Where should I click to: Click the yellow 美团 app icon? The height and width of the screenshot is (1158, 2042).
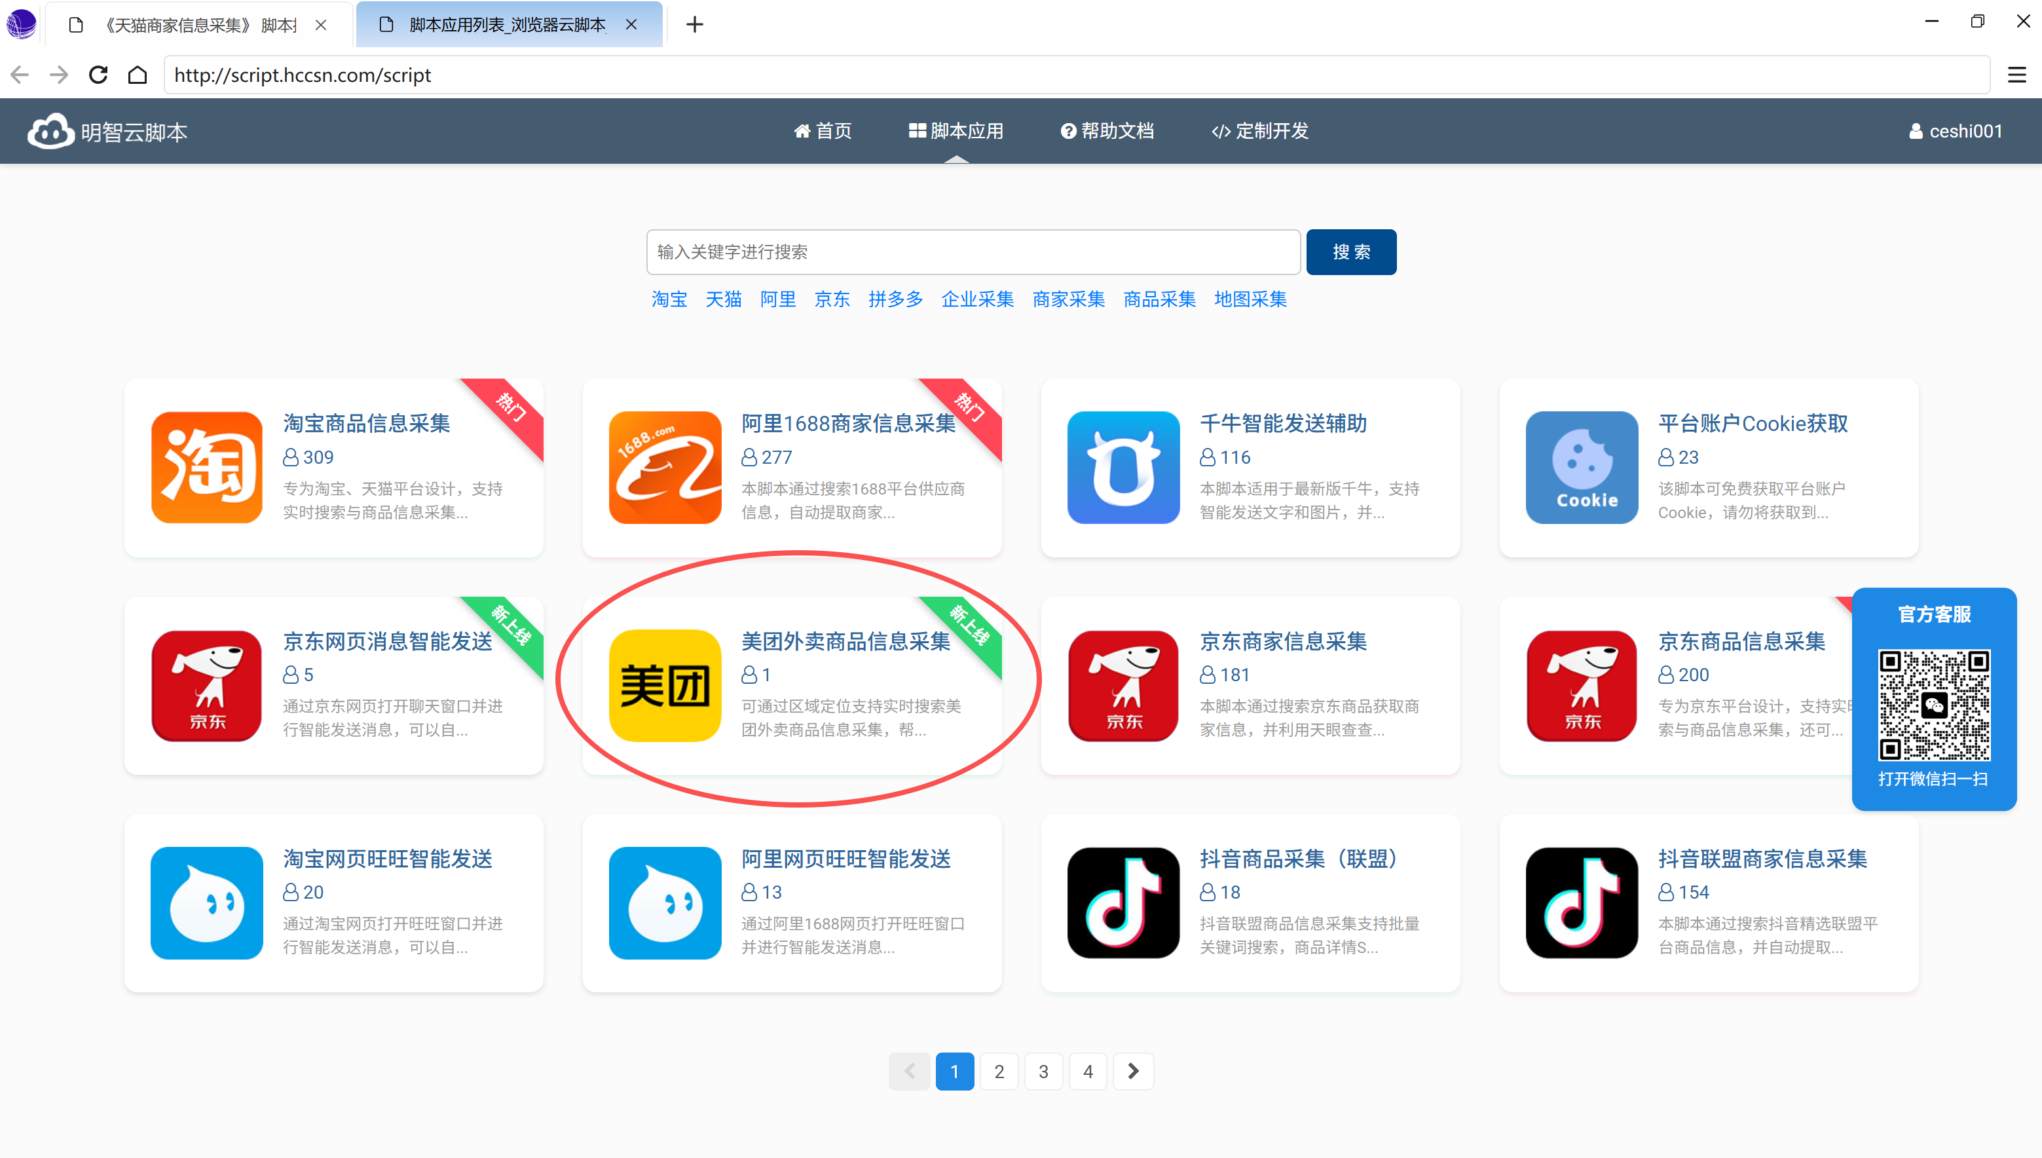[x=665, y=686]
